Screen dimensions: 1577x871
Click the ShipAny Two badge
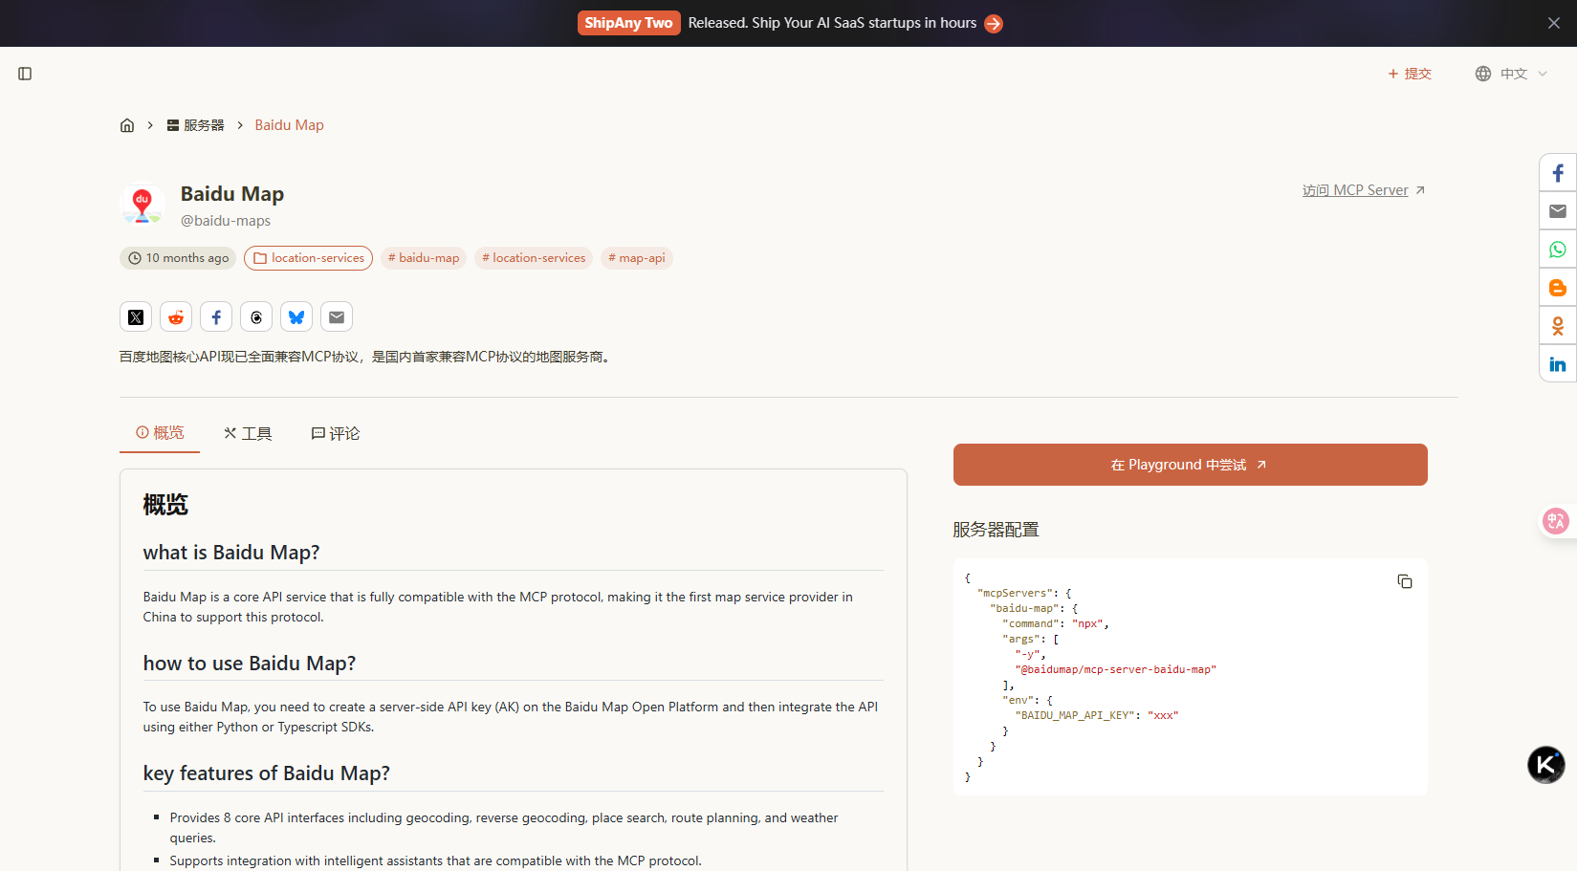pyautogui.click(x=628, y=23)
